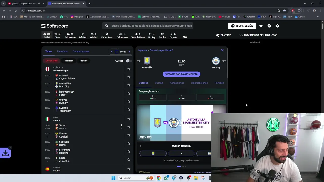
Task: Switch to the Competiciones tab
Action: (81, 51)
